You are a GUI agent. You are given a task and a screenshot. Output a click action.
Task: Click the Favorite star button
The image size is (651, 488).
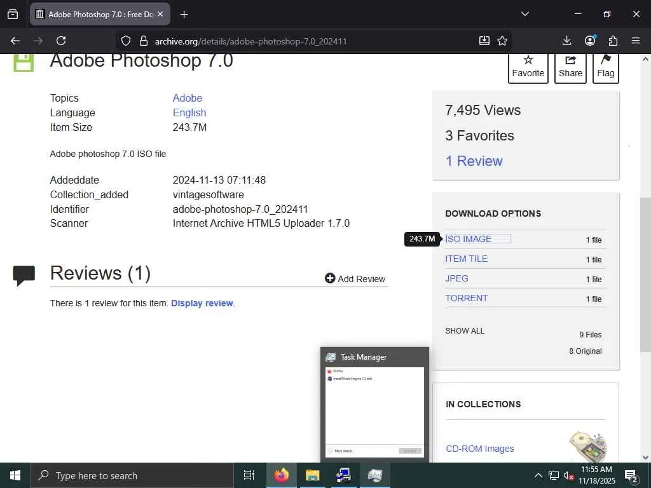(528, 67)
